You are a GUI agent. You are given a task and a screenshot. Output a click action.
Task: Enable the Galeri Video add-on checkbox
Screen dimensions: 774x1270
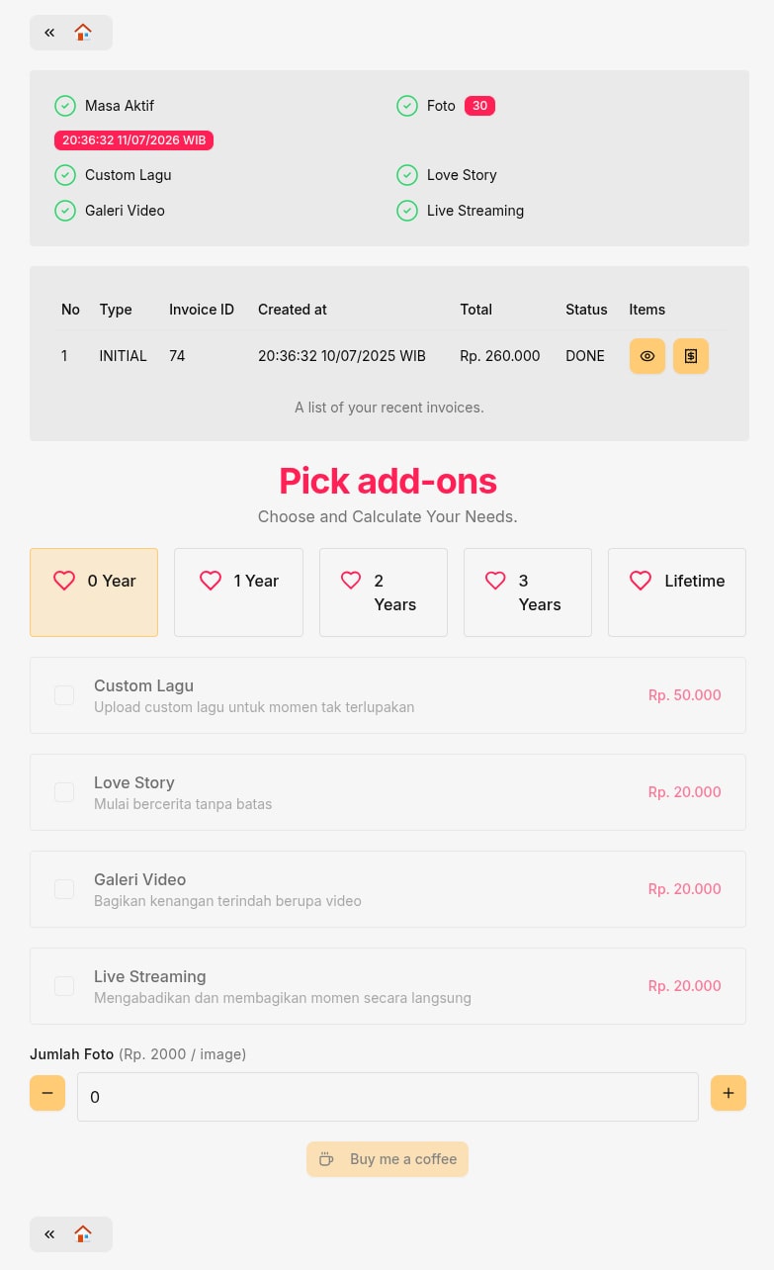coord(64,889)
